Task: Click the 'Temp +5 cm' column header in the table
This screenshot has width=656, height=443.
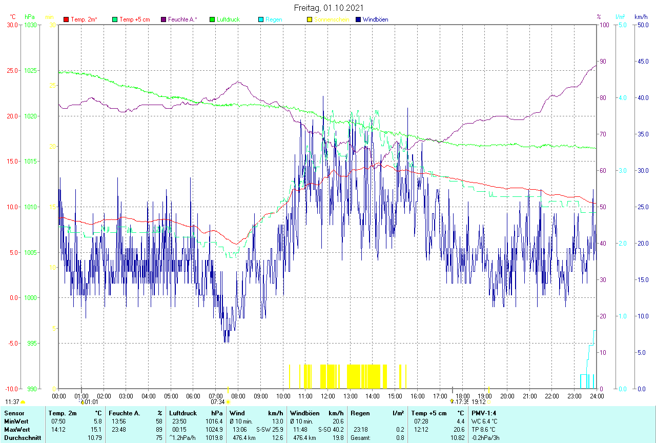Action: tap(428, 413)
